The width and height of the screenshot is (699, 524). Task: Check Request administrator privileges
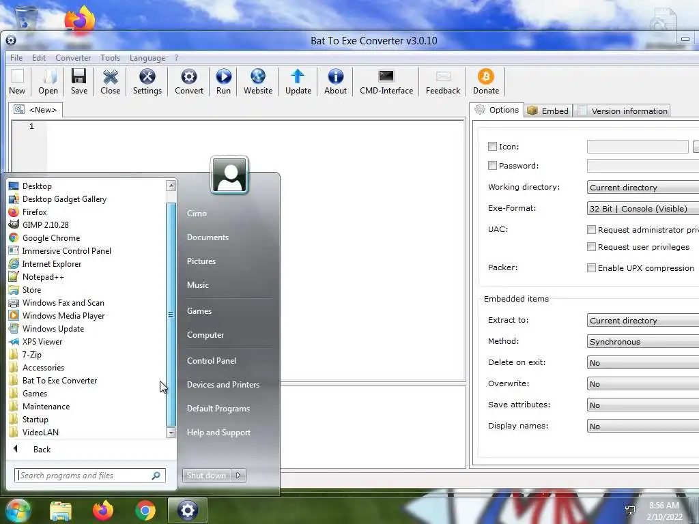pos(591,230)
